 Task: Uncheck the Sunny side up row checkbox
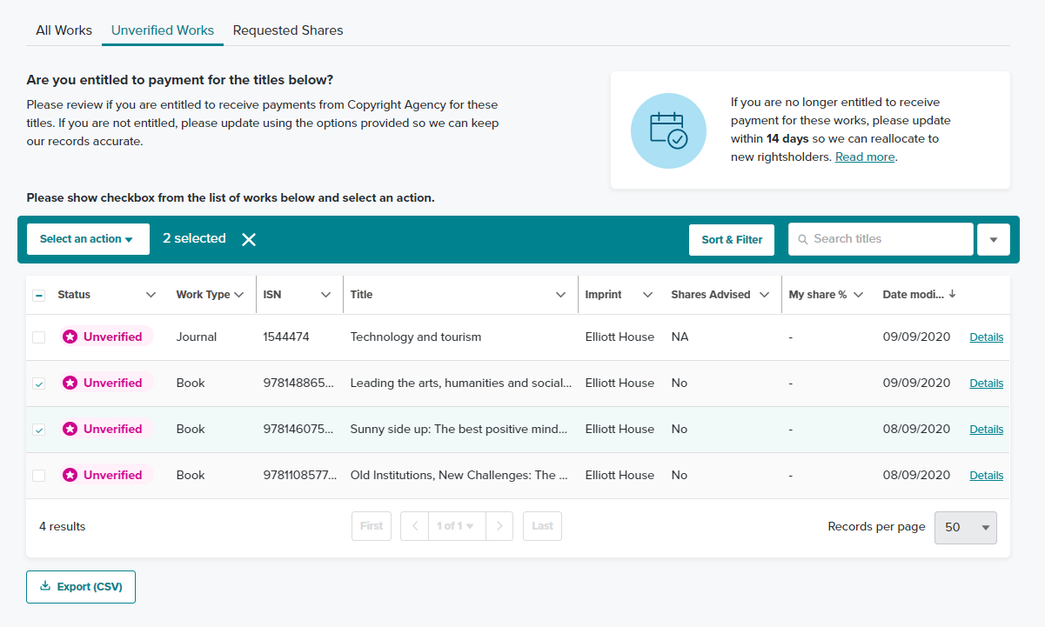[39, 429]
